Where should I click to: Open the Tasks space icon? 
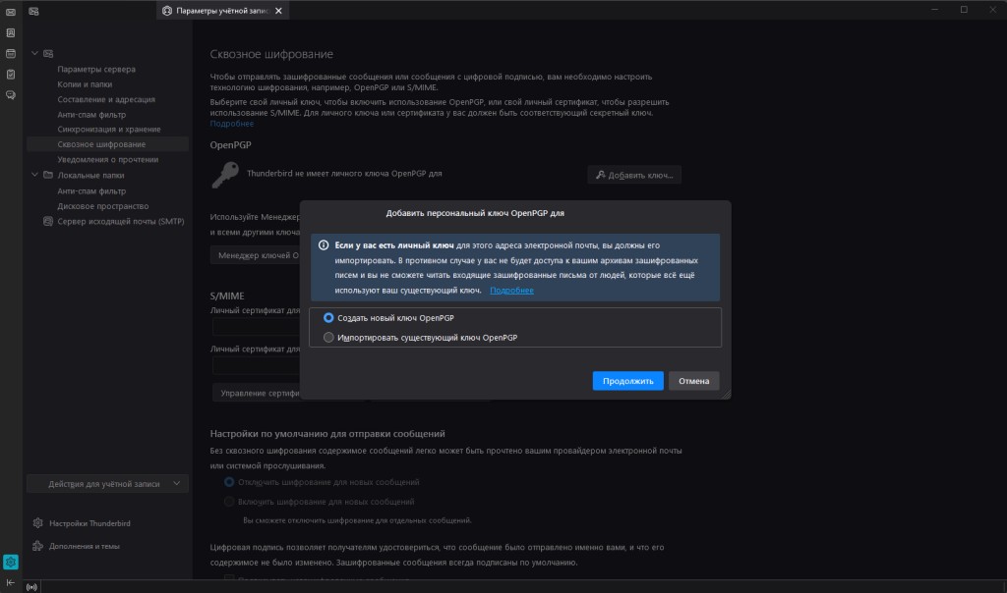pos(11,75)
